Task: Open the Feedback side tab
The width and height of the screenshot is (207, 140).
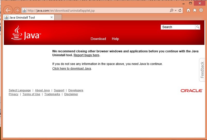Action: click(x=202, y=70)
